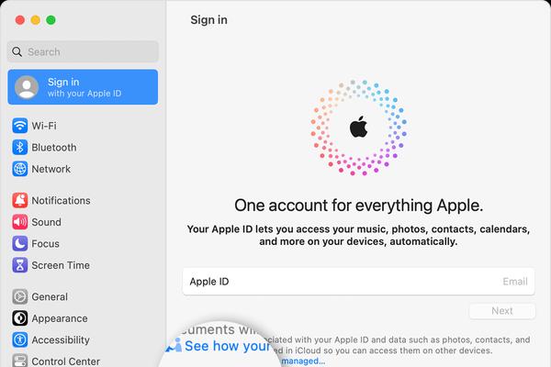The width and height of the screenshot is (551, 367).
Task: Click the Notifications bell icon
Action: (x=19, y=201)
